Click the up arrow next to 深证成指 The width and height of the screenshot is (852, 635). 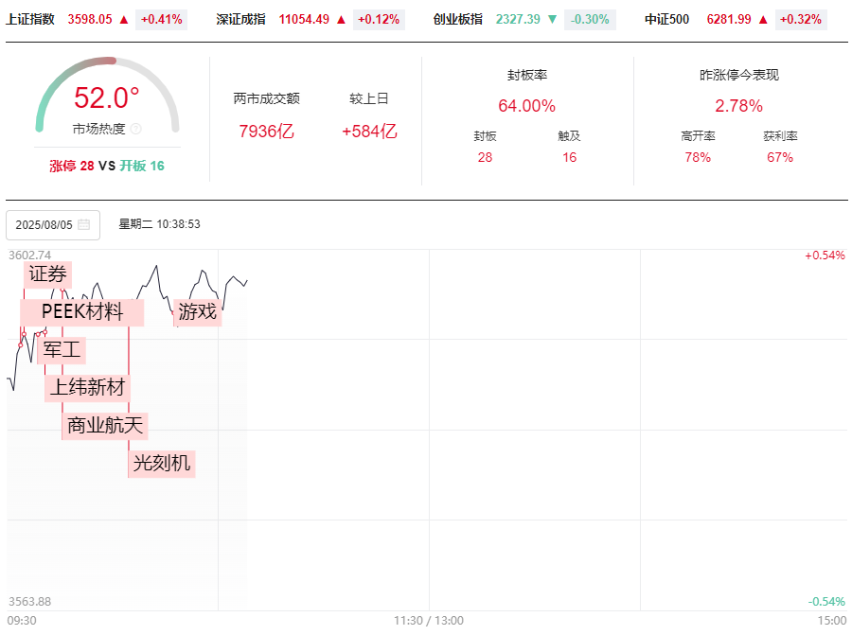pos(341,20)
